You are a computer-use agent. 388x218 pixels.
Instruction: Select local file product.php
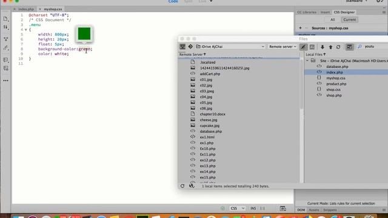coord(336,84)
